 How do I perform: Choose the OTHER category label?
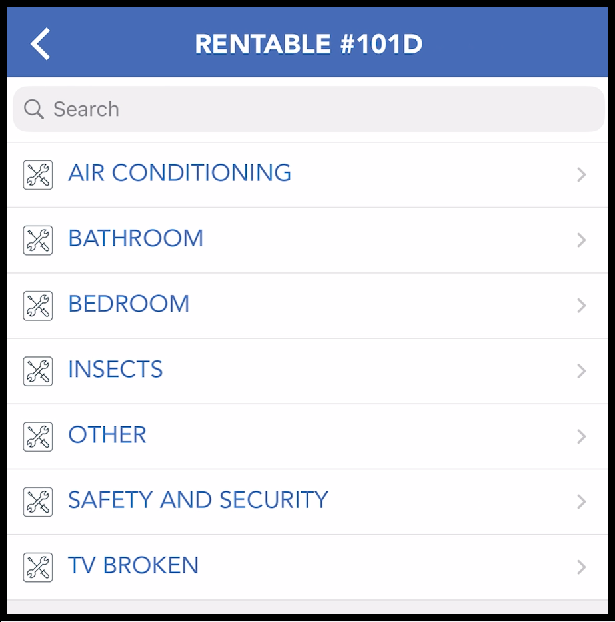tap(107, 435)
